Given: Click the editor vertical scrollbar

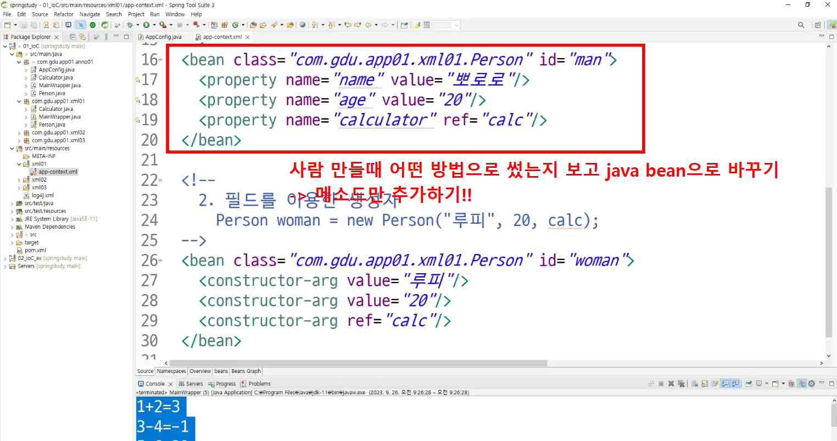Looking at the screenshot, I should [x=829, y=262].
